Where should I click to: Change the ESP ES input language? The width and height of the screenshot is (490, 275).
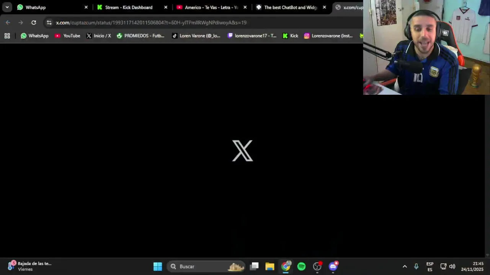click(x=430, y=267)
